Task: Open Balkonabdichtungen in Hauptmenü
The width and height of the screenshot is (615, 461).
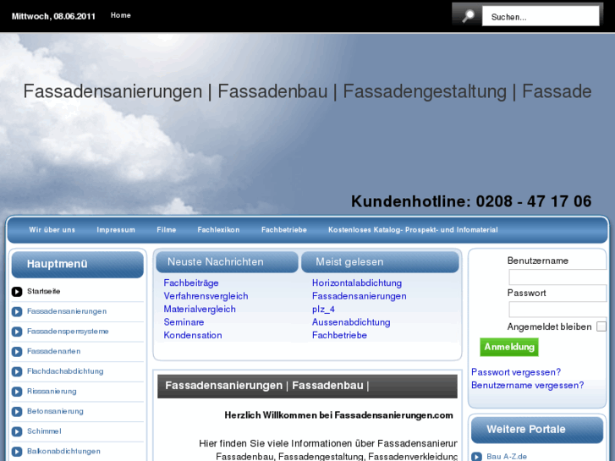Action: pyautogui.click(x=63, y=452)
